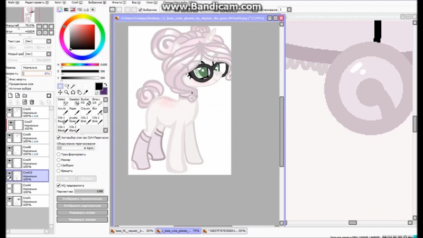The height and width of the screenshot is (238, 423).
Task: Show the color wheel panel
Action: click(60, 10)
